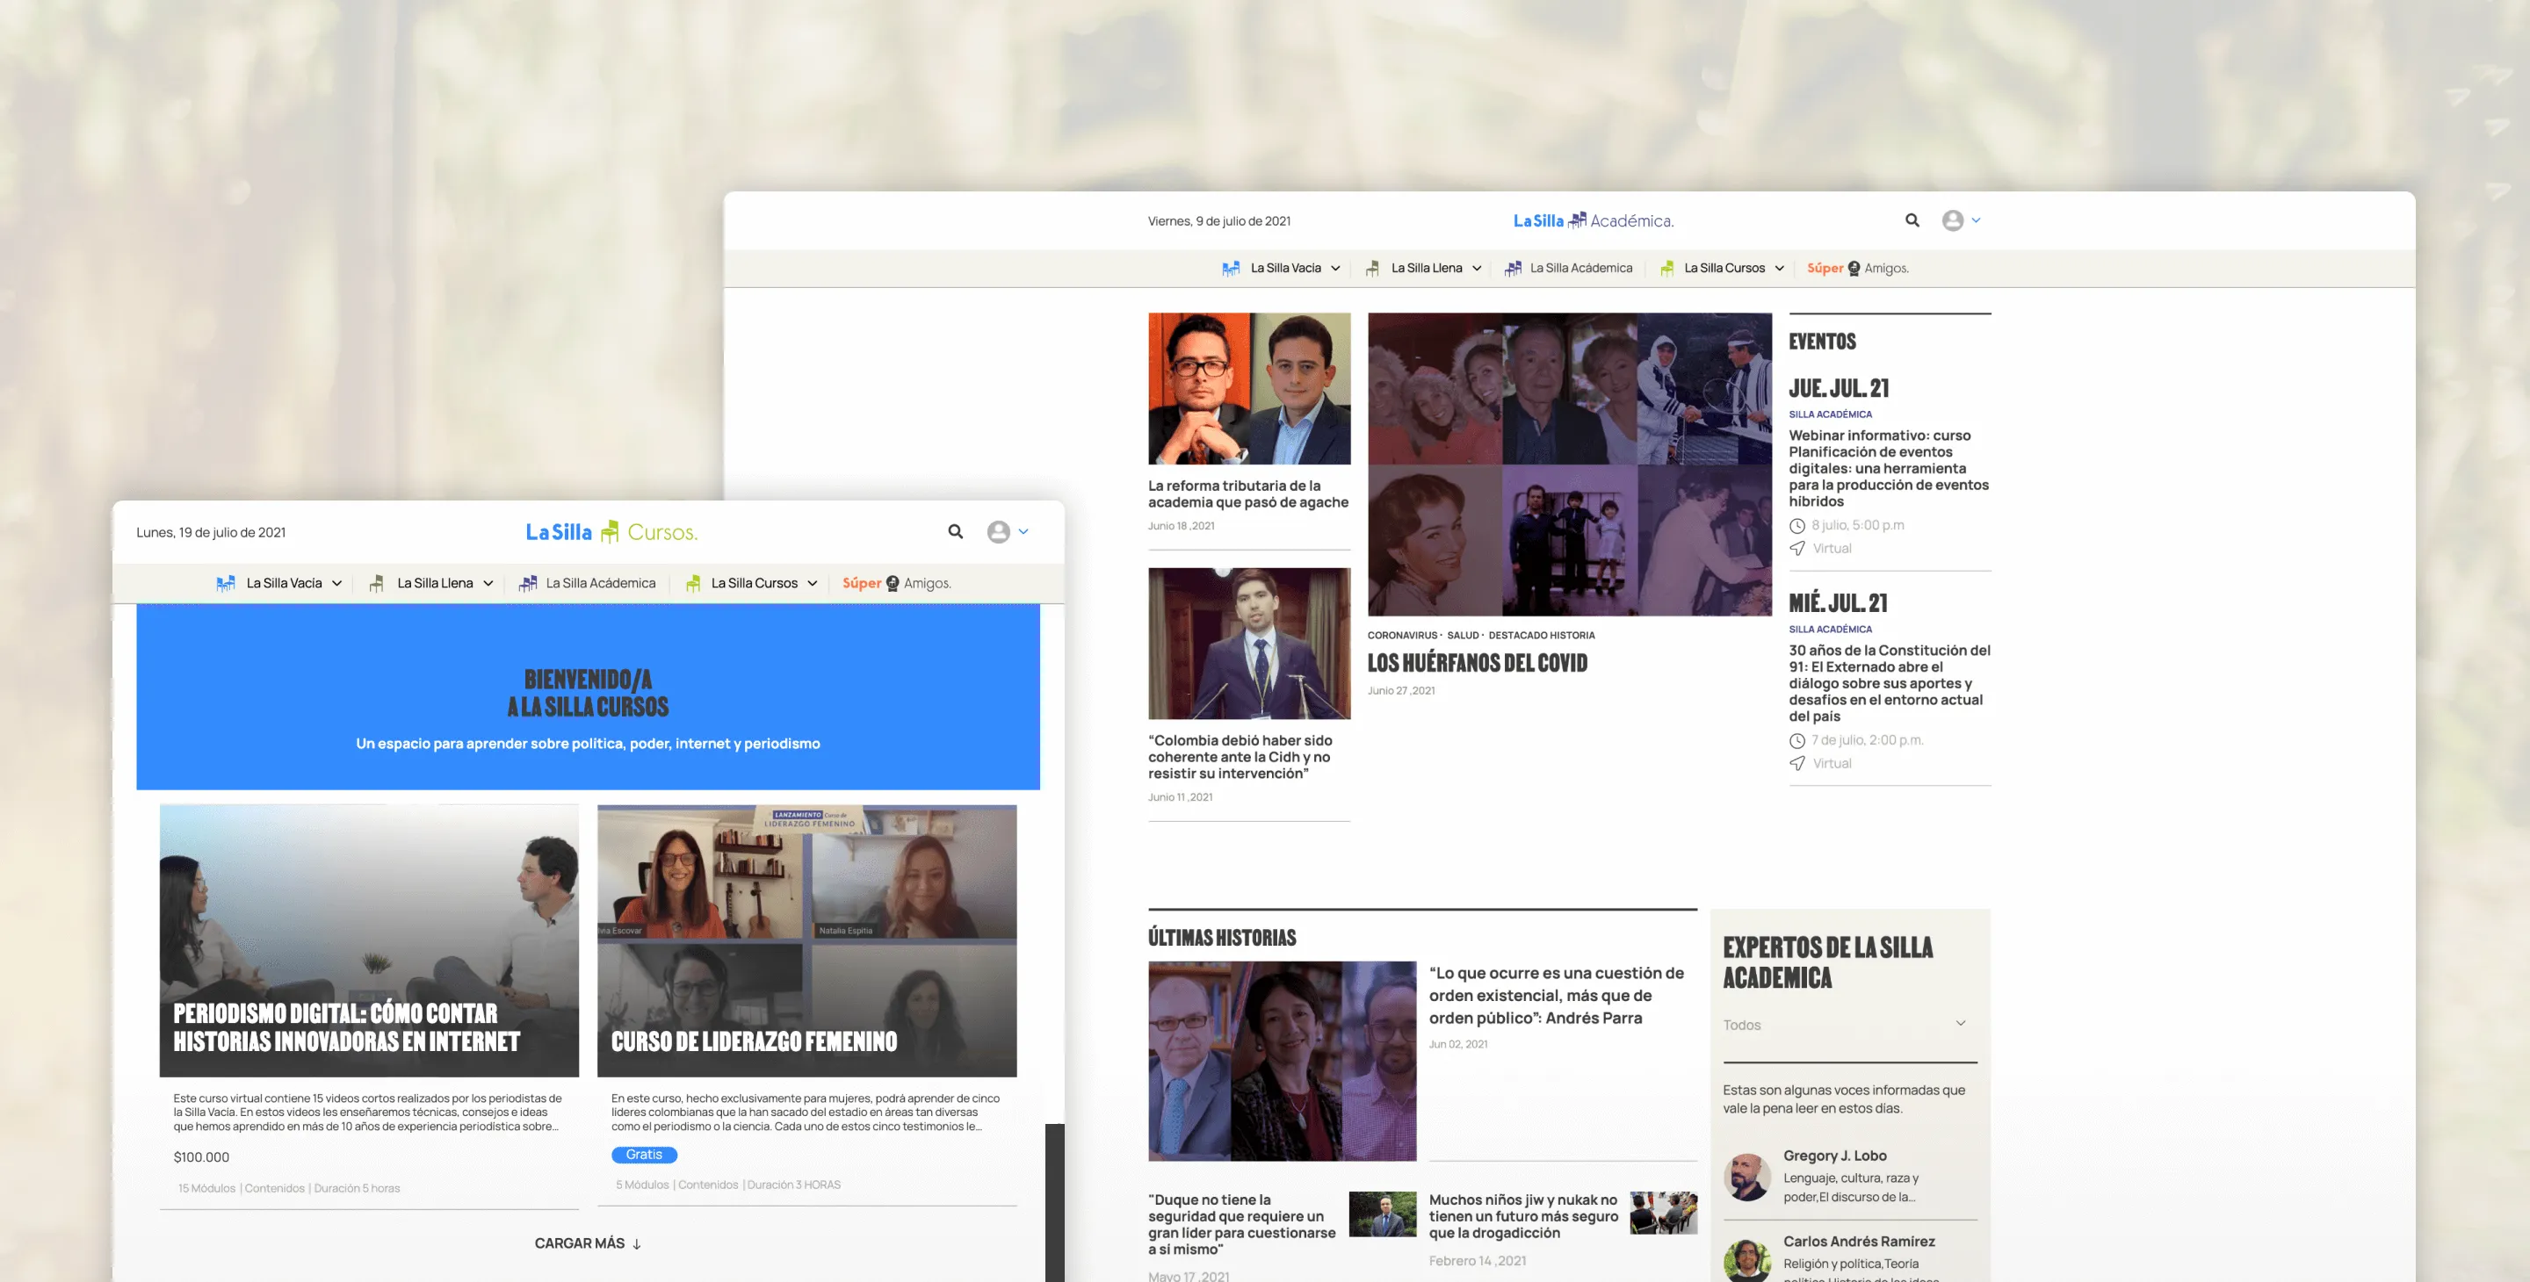Click the location arrow icon under the 7 de julio event
Screen dimensions: 2530x1282
pyautogui.click(x=1797, y=764)
